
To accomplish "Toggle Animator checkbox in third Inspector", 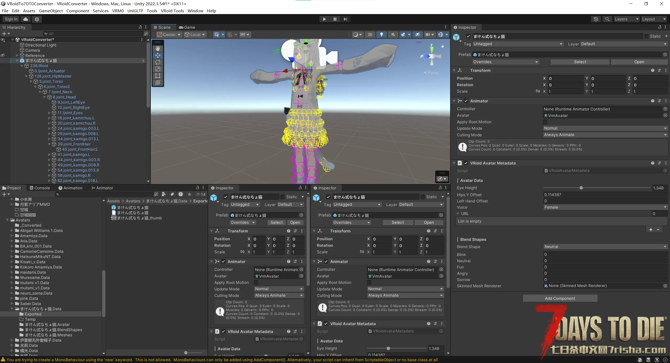I will pyautogui.click(x=326, y=262).
